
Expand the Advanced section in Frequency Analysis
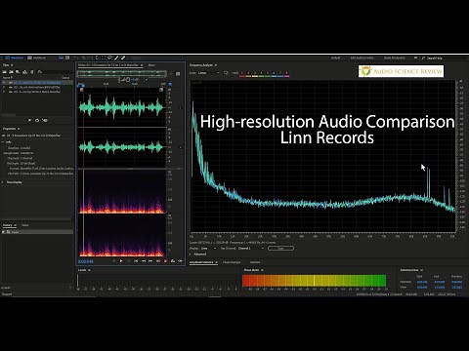coord(191,253)
